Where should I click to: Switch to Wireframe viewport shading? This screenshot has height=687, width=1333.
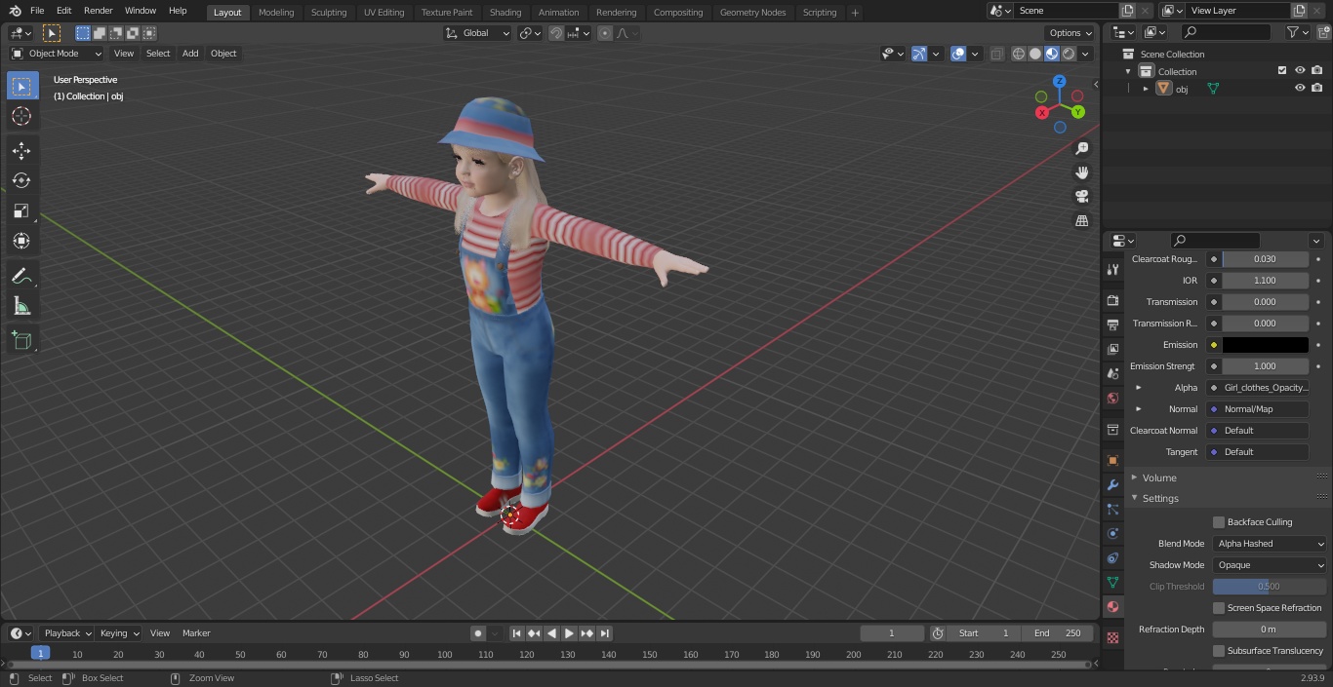[1019, 54]
